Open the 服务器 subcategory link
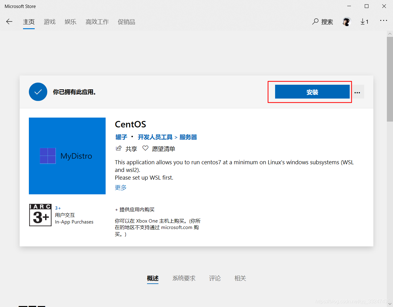This screenshot has height=307, width=393. [x=188, y=137]
